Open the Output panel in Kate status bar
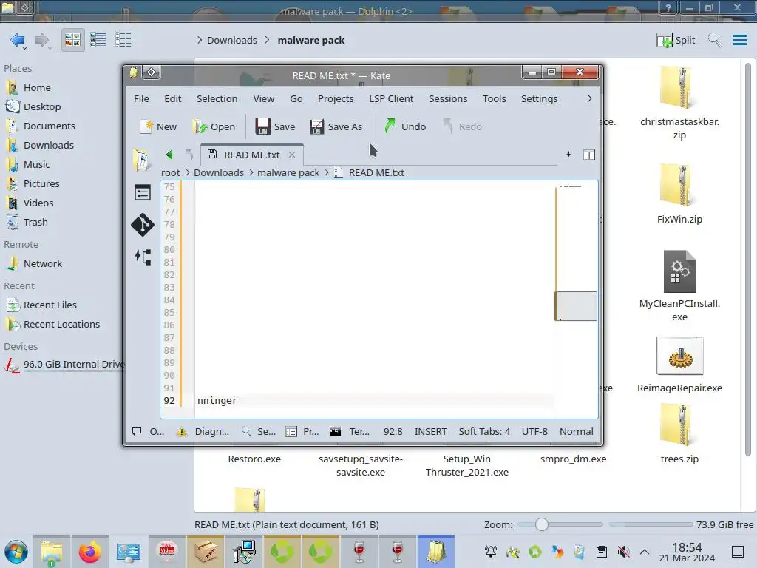757x568 pixels. point(149,431)
